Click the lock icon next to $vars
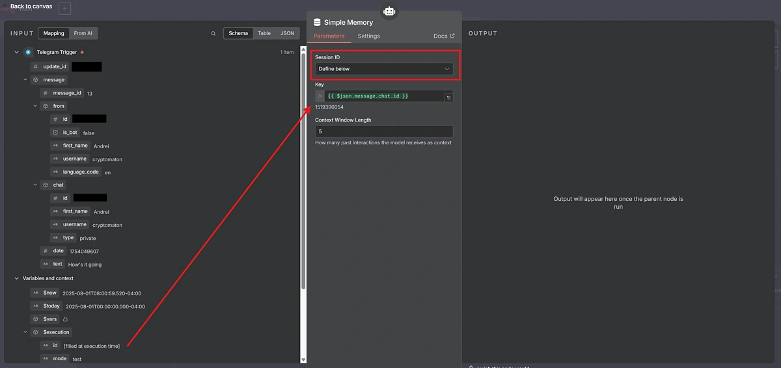Screen dimensions: 781x368 click(x=65, y=319)
